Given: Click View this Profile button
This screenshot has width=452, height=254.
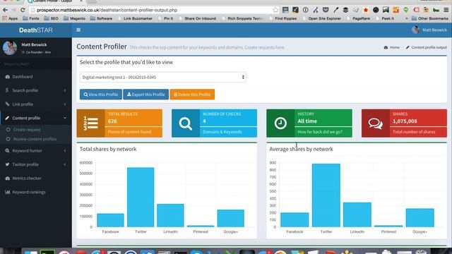Looking at the screenshot, I should [x=101, y=95].
